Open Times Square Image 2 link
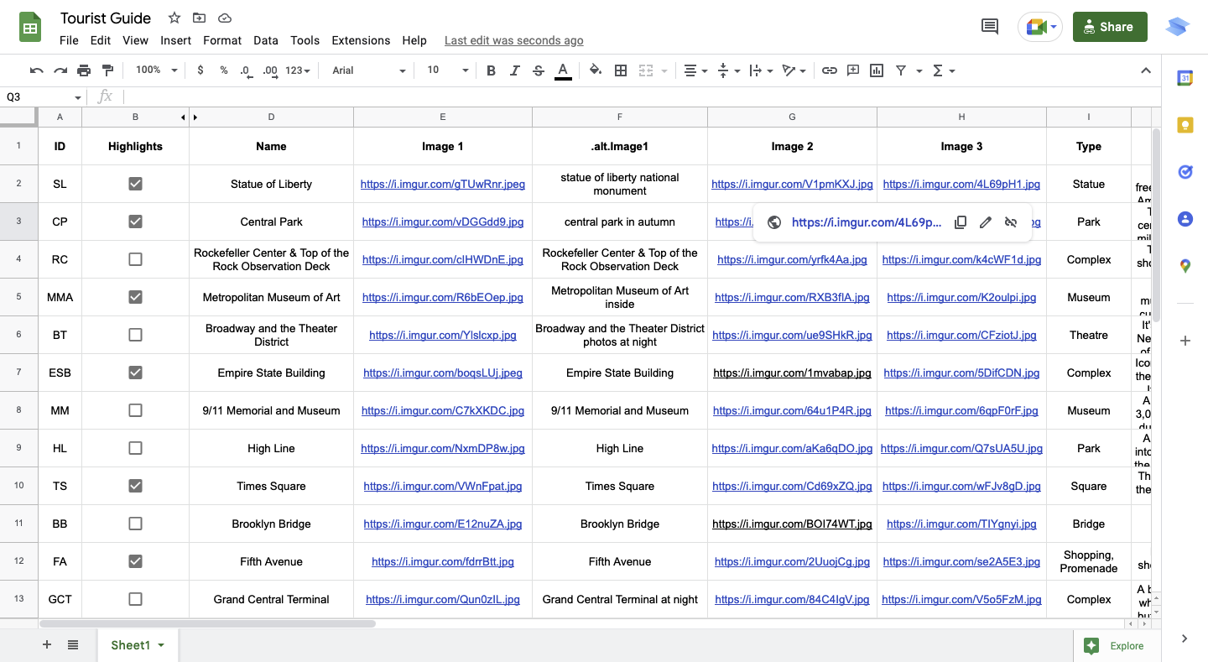Viewport: 1208px width, 662px height. click(792, 486)
